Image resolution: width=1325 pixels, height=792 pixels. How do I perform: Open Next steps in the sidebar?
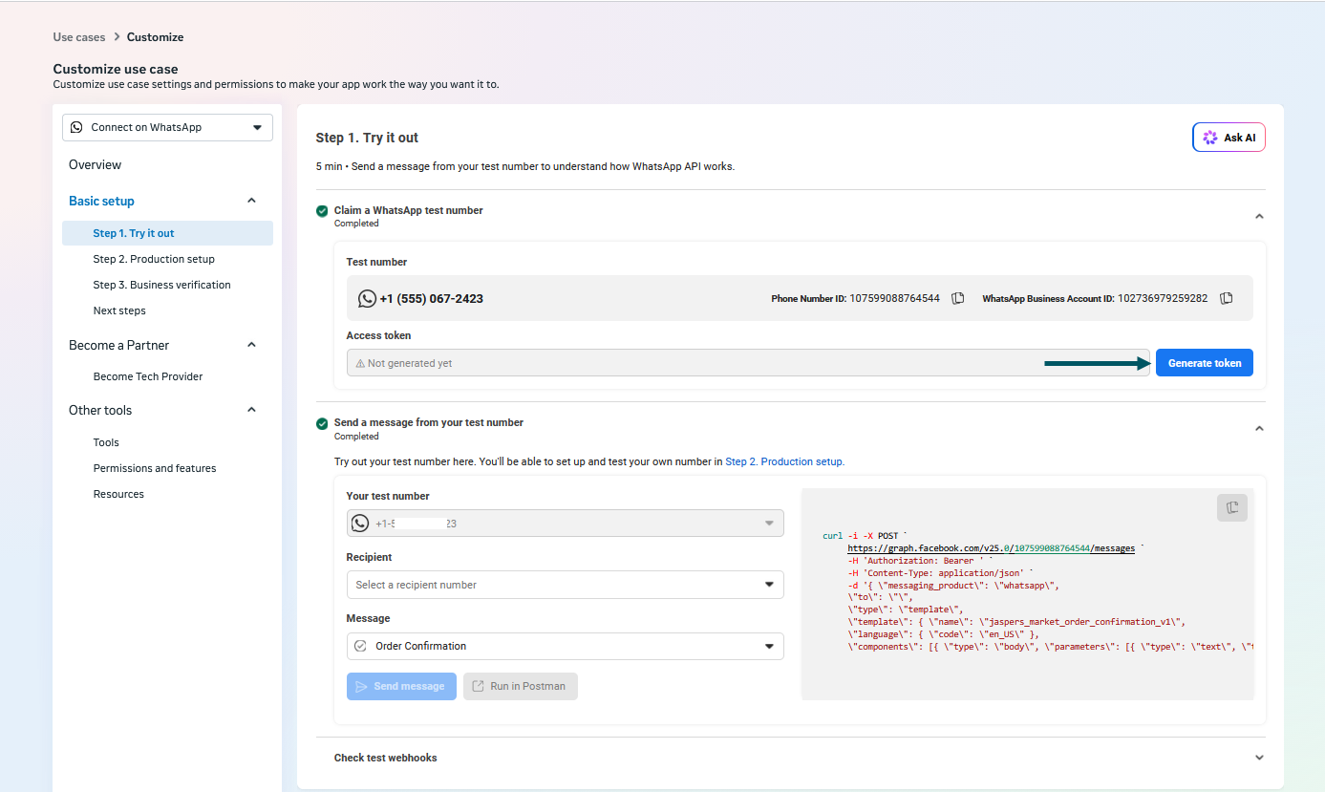[119, 310]
